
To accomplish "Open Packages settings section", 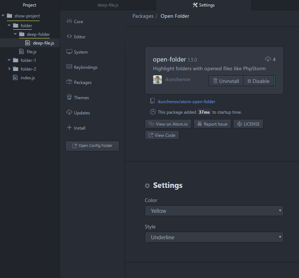I will coord(83,83).
